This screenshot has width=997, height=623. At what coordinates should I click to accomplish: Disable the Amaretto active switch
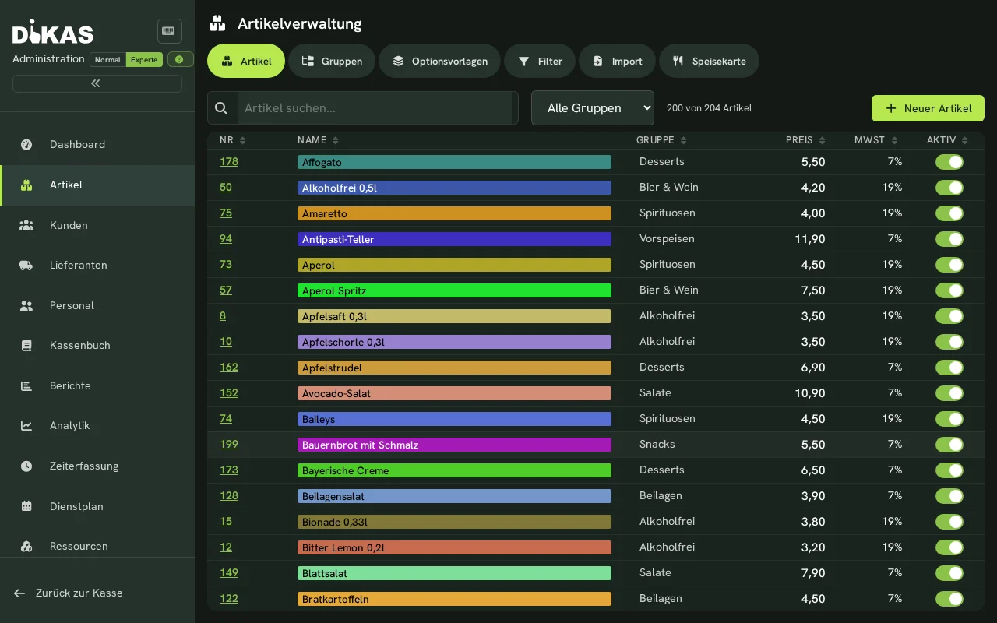949,213
